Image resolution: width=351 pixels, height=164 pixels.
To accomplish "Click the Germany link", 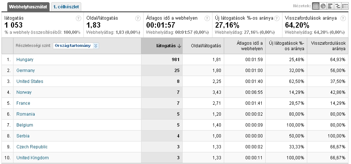I will tap(26, 71).
